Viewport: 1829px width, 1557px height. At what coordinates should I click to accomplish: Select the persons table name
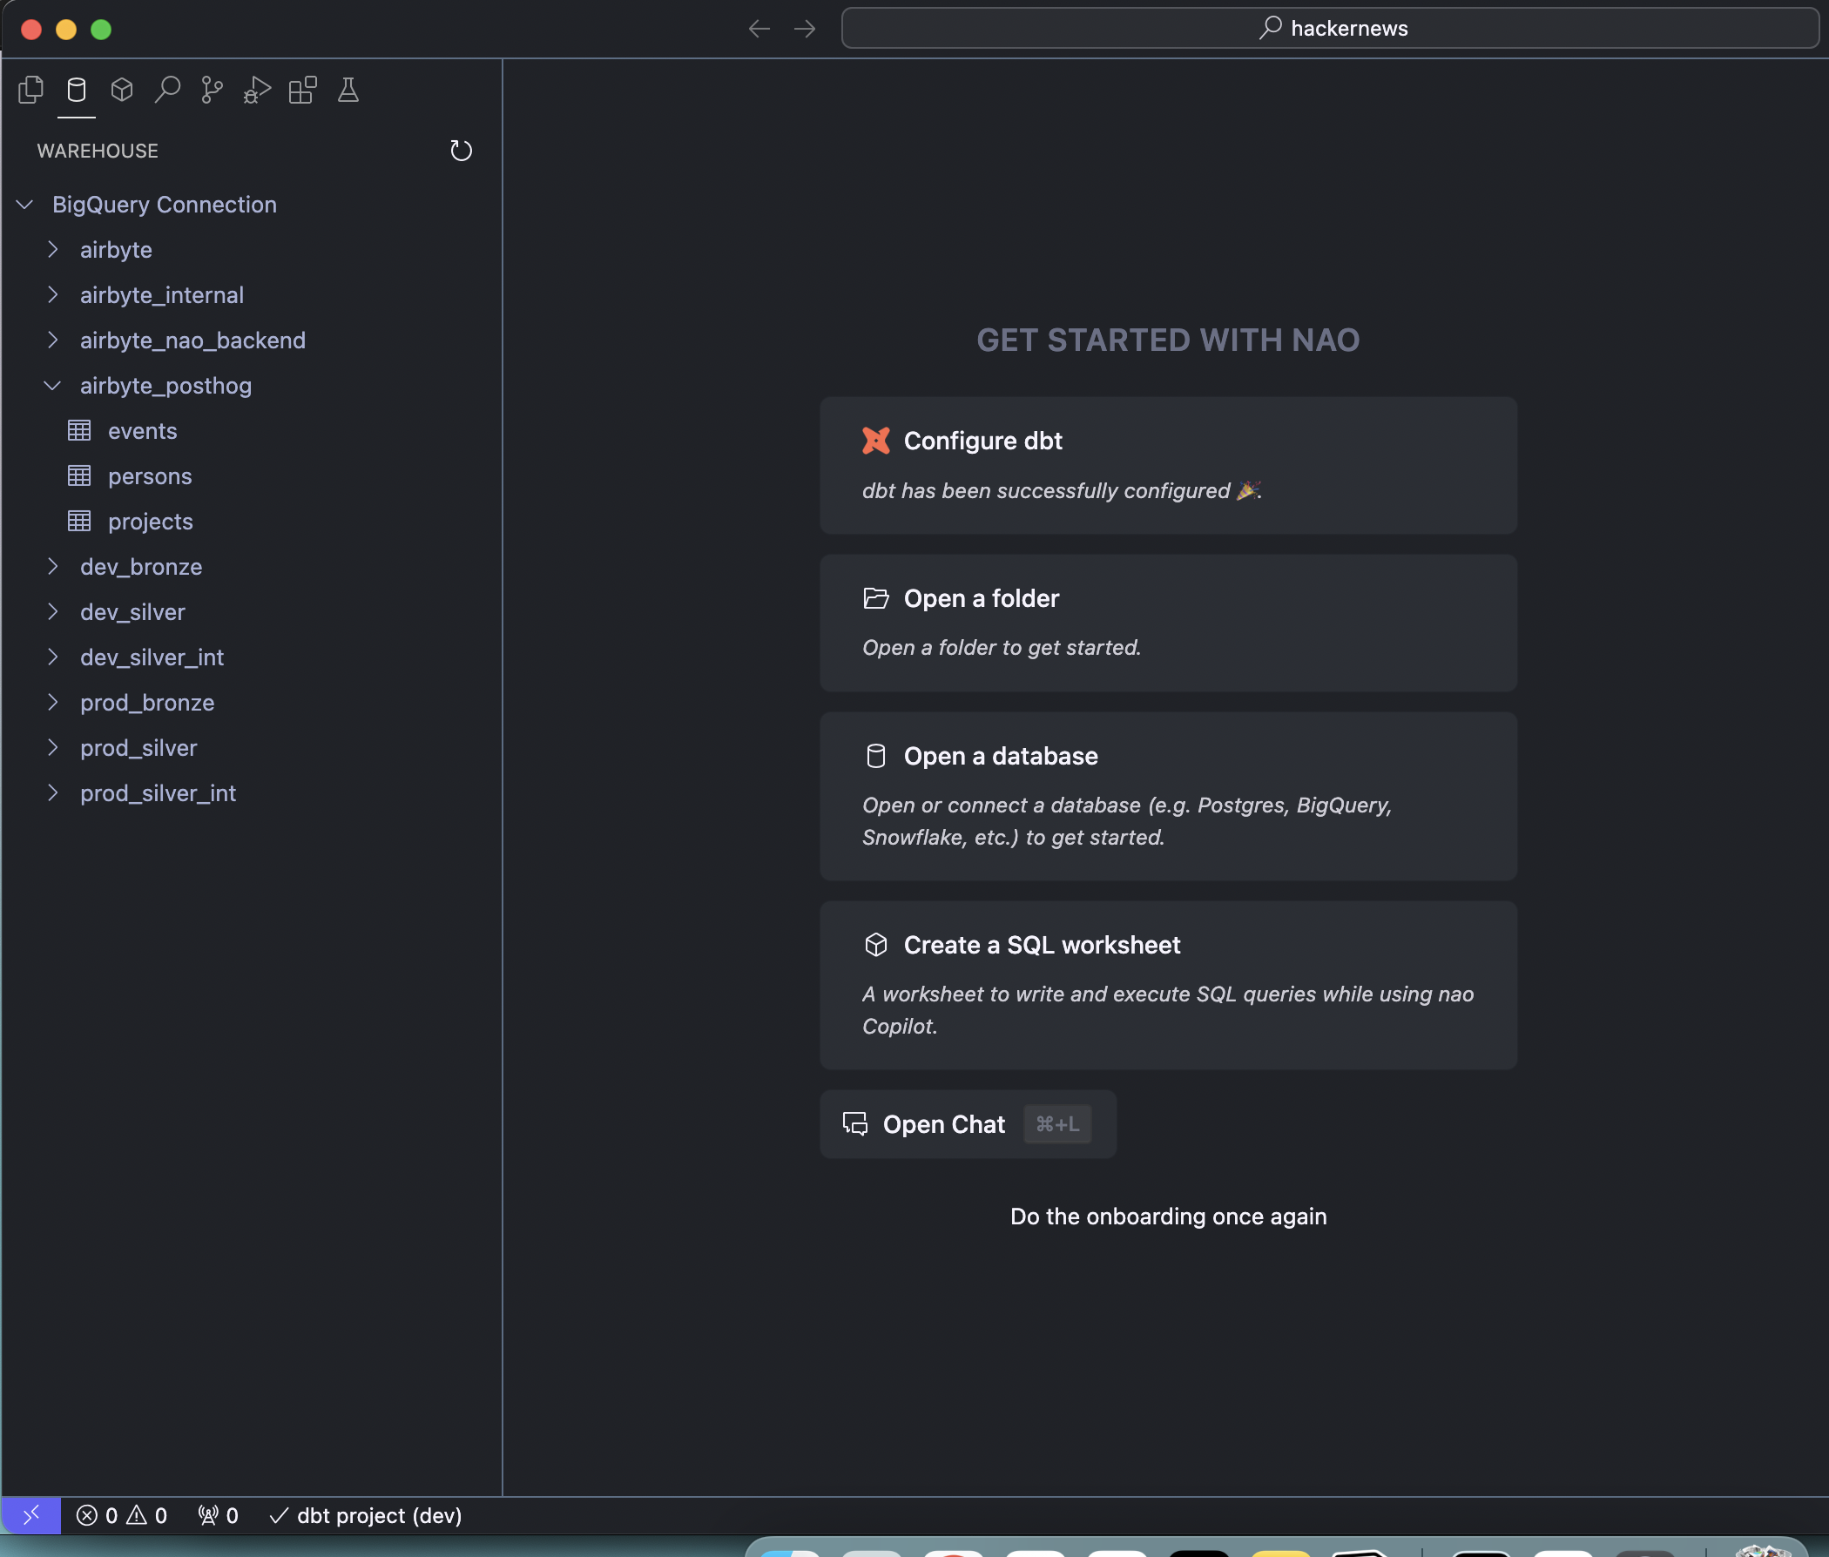[150, 476]
